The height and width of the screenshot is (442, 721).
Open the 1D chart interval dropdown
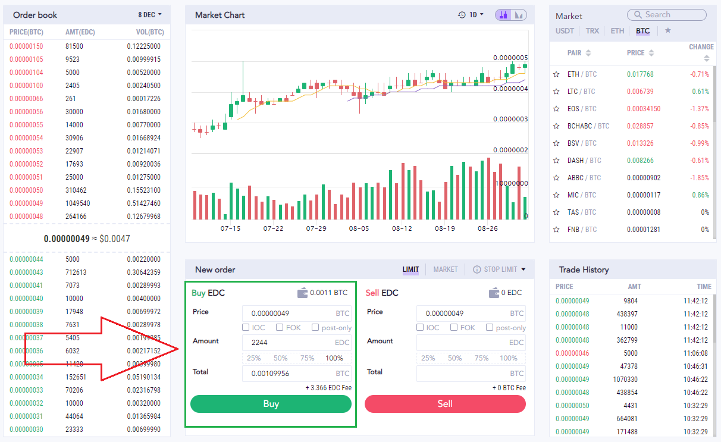tap(477, 15)
